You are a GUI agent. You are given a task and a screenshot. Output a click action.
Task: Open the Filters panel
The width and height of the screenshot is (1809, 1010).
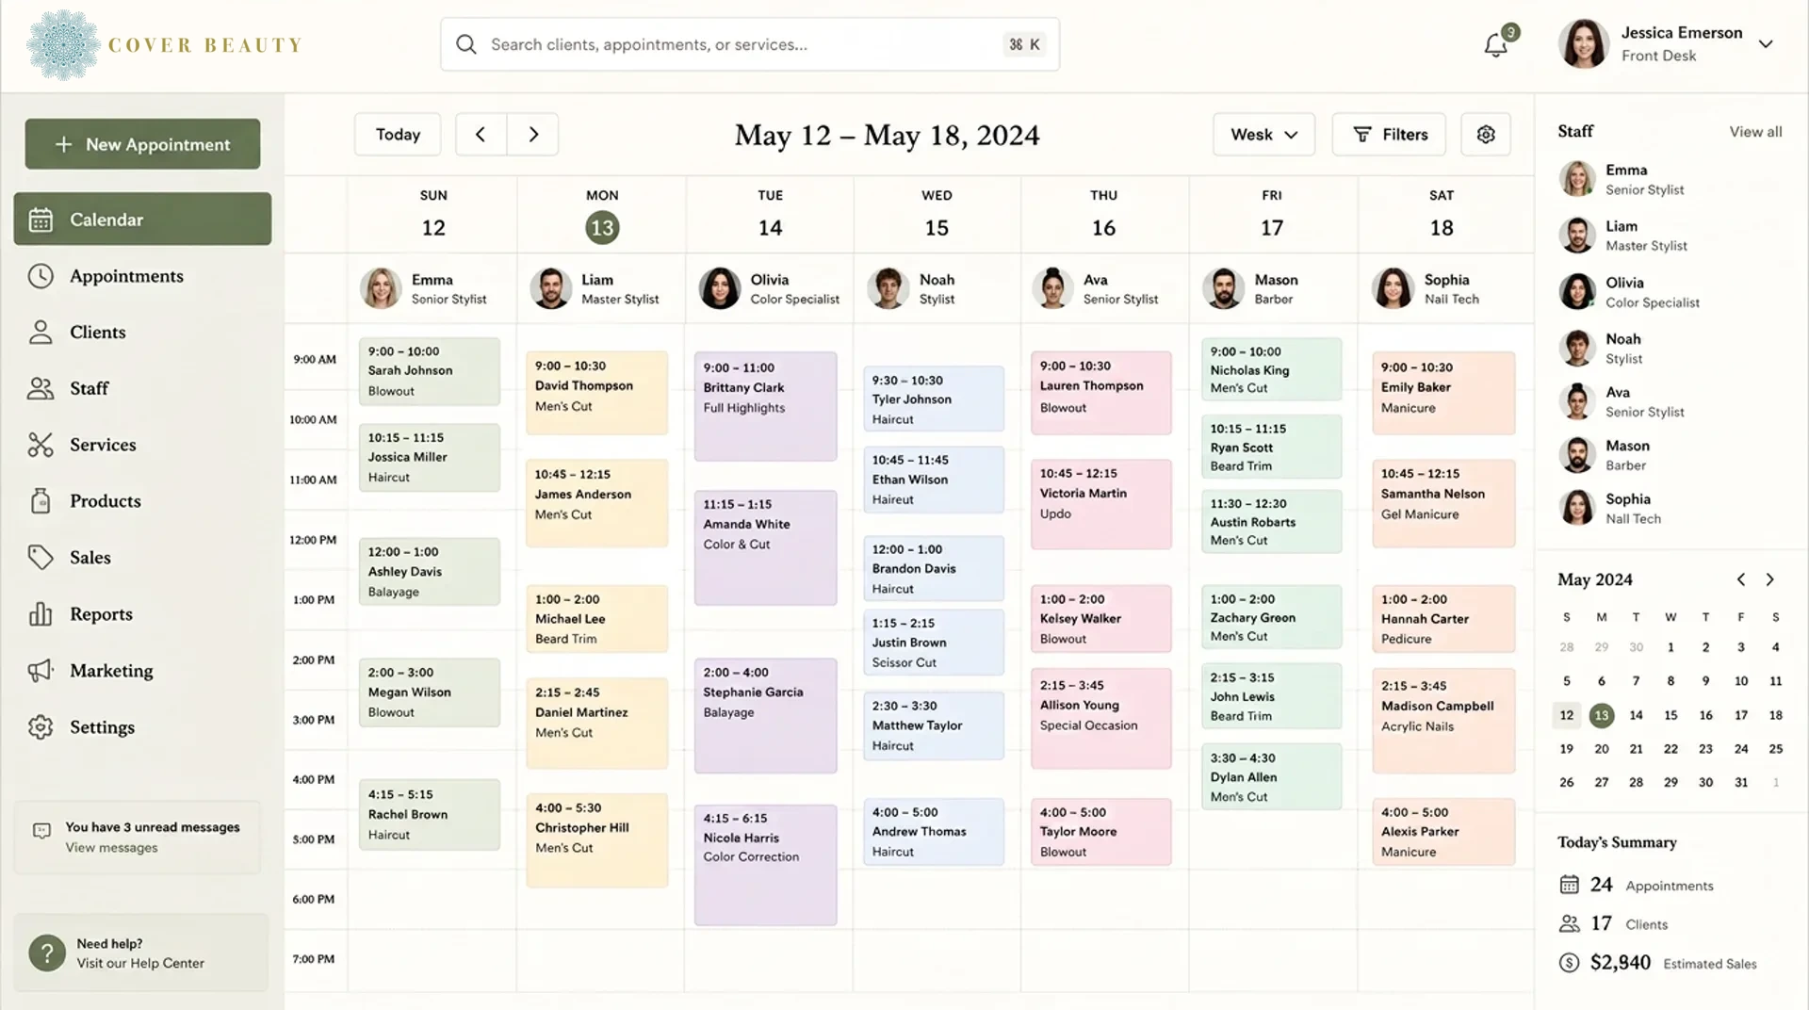pyautogui.click(x=1390, y=135)
